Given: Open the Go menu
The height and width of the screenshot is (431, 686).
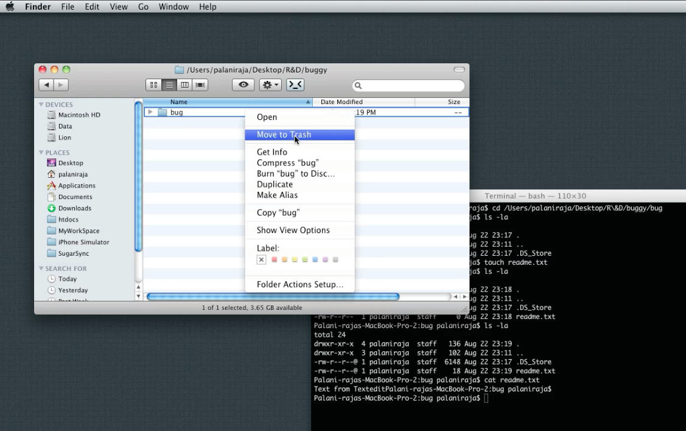Looking at the screenshot, I should [x=143, y=7].
